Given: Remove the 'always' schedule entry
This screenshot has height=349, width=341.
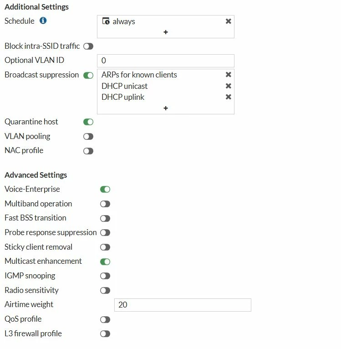Looking at the screenshot, I should point(228,21).
